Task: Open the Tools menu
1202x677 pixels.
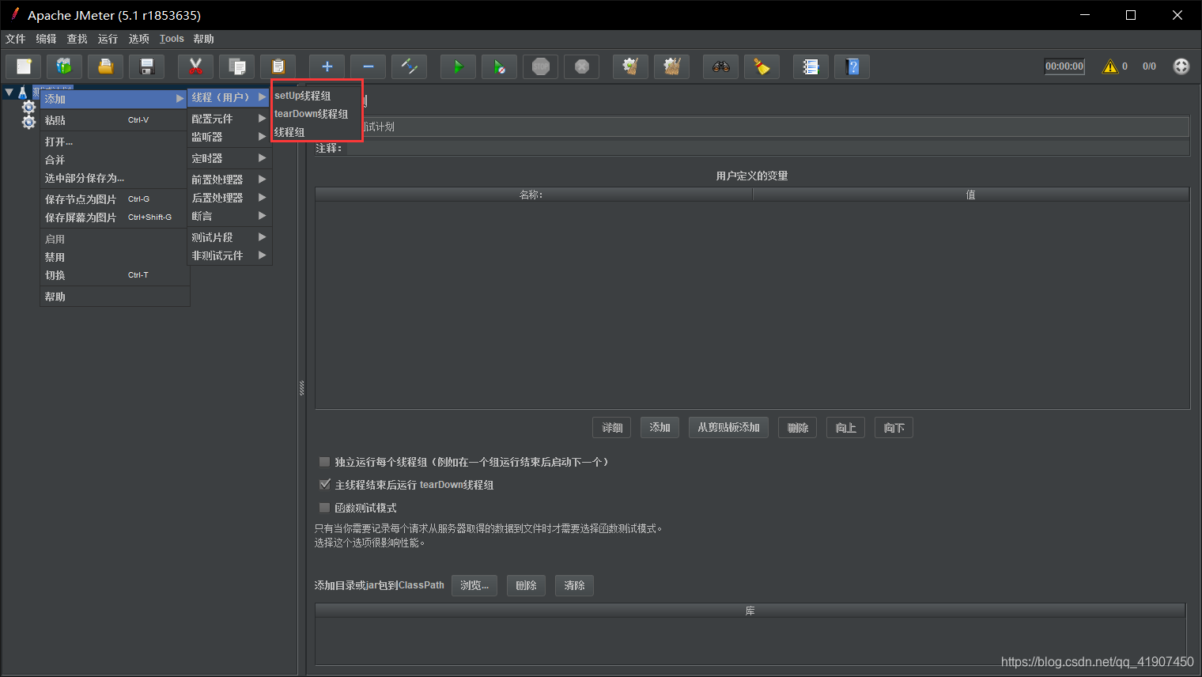Action: pyautogui.click(x=172, y=39)
